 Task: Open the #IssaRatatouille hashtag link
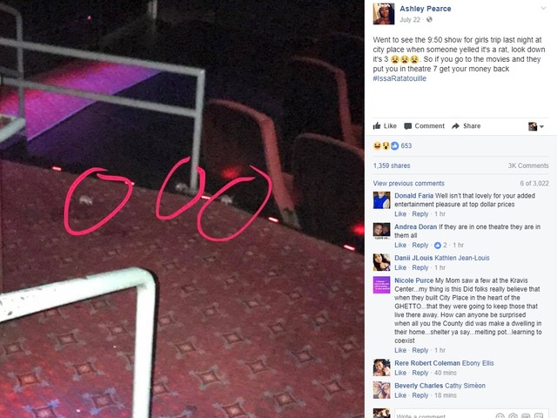click(399, 78)
